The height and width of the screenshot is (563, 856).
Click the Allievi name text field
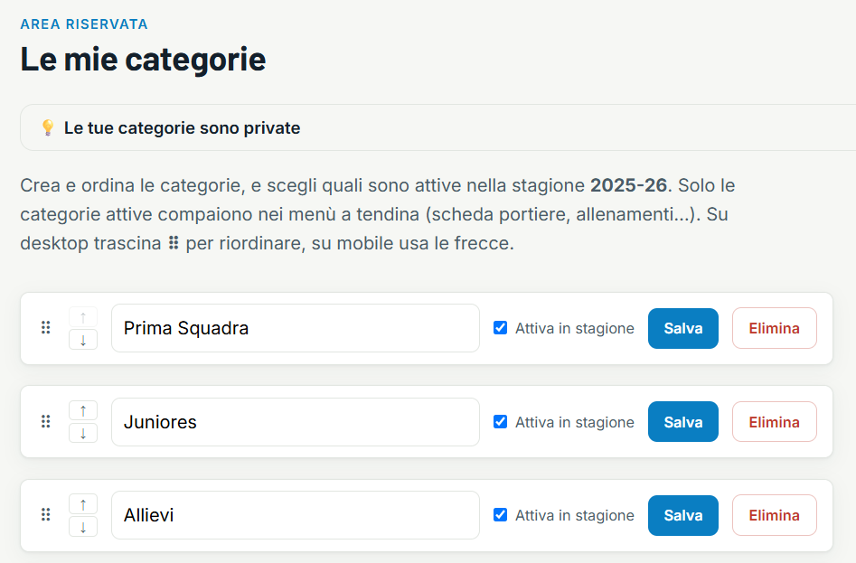296,515
